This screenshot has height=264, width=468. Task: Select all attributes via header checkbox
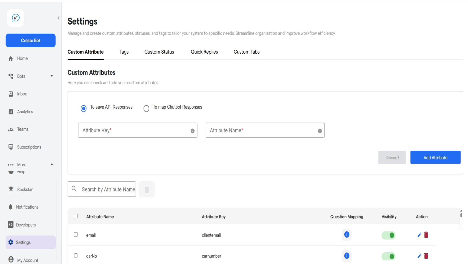(76, 216)
